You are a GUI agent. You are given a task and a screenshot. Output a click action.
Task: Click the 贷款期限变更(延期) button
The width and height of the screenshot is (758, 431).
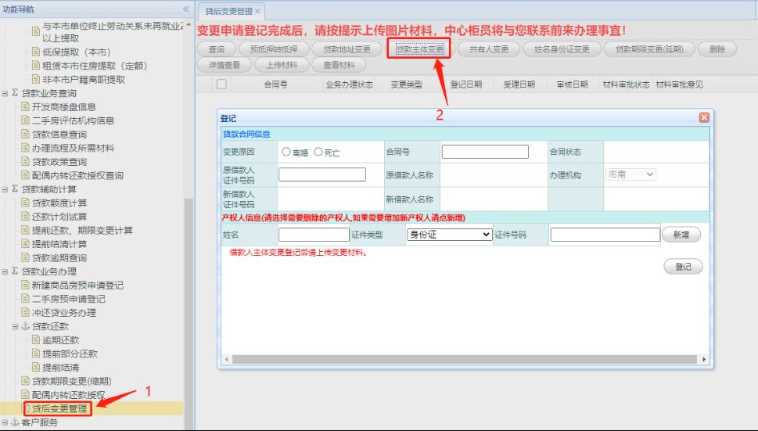click(x=649, y=48)
